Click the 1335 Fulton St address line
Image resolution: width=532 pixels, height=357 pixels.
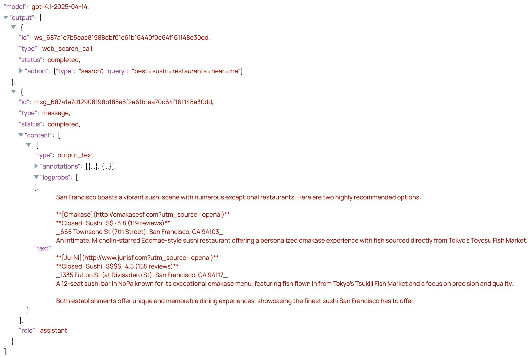tap(142, 275)
